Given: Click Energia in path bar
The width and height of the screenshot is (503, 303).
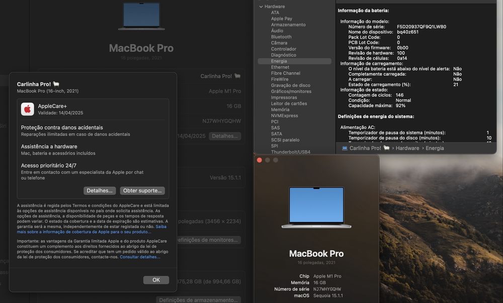Looking at the screenshot, I should 435,148.
